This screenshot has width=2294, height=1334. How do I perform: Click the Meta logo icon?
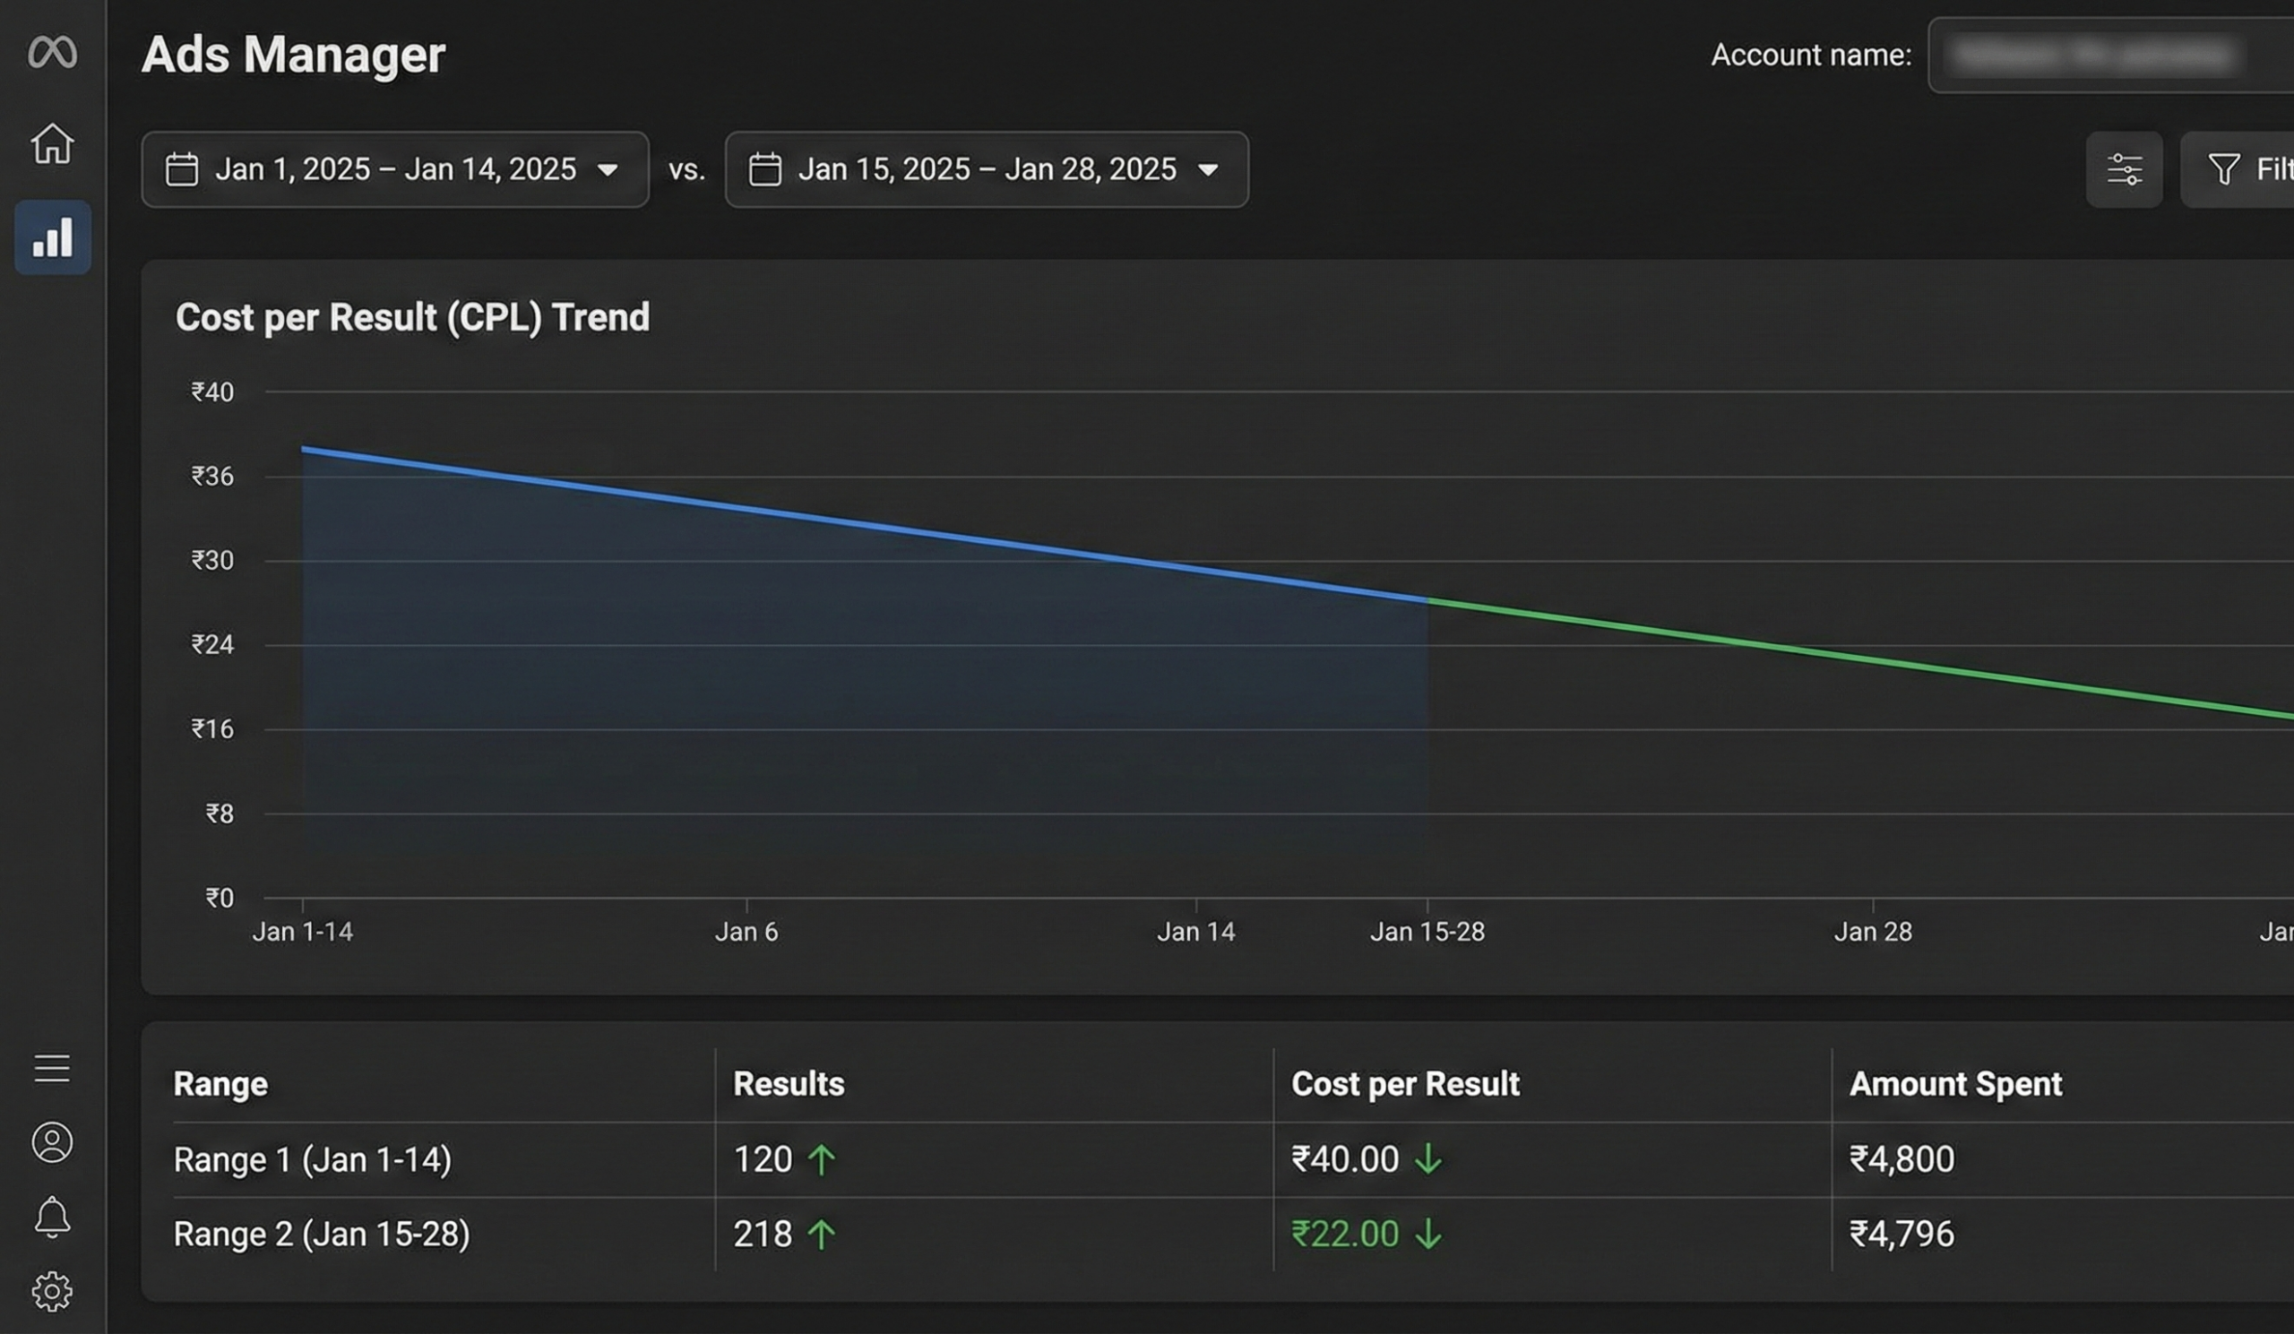tap(52, 52)
